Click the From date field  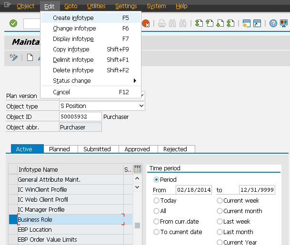click(194, 190)
